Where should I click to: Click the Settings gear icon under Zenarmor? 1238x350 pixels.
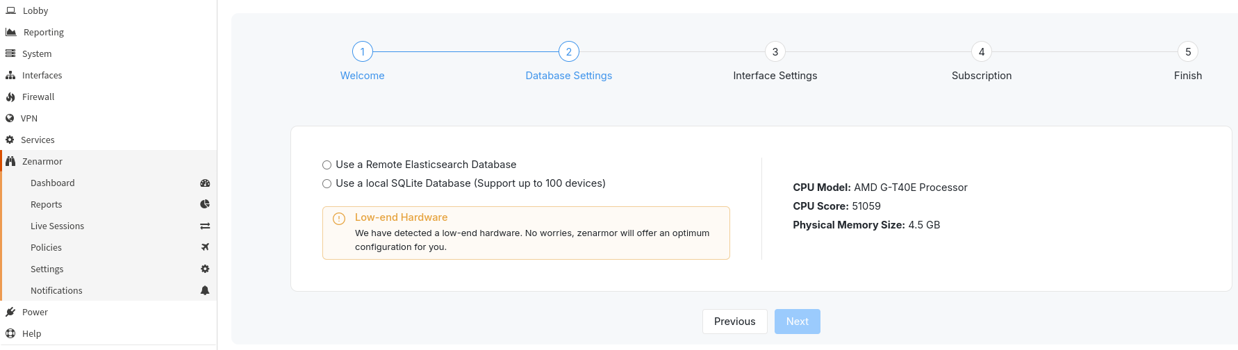[x=205, y=269]
